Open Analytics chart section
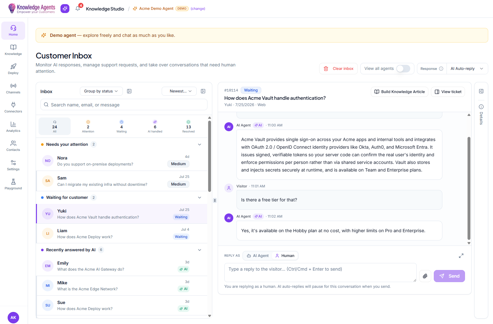 (x=13, y=127)
